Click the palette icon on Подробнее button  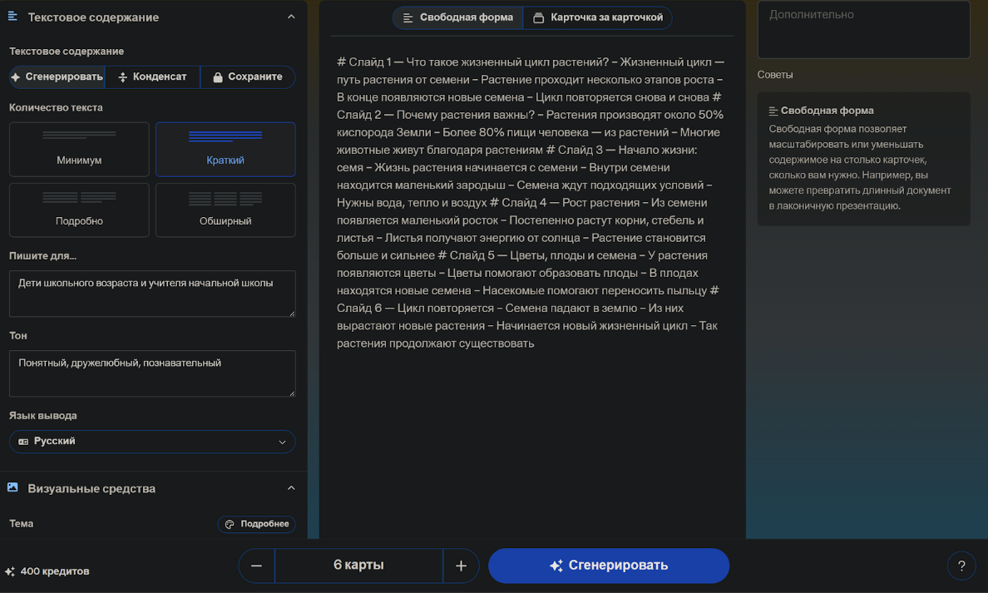[x=230, y=524]
